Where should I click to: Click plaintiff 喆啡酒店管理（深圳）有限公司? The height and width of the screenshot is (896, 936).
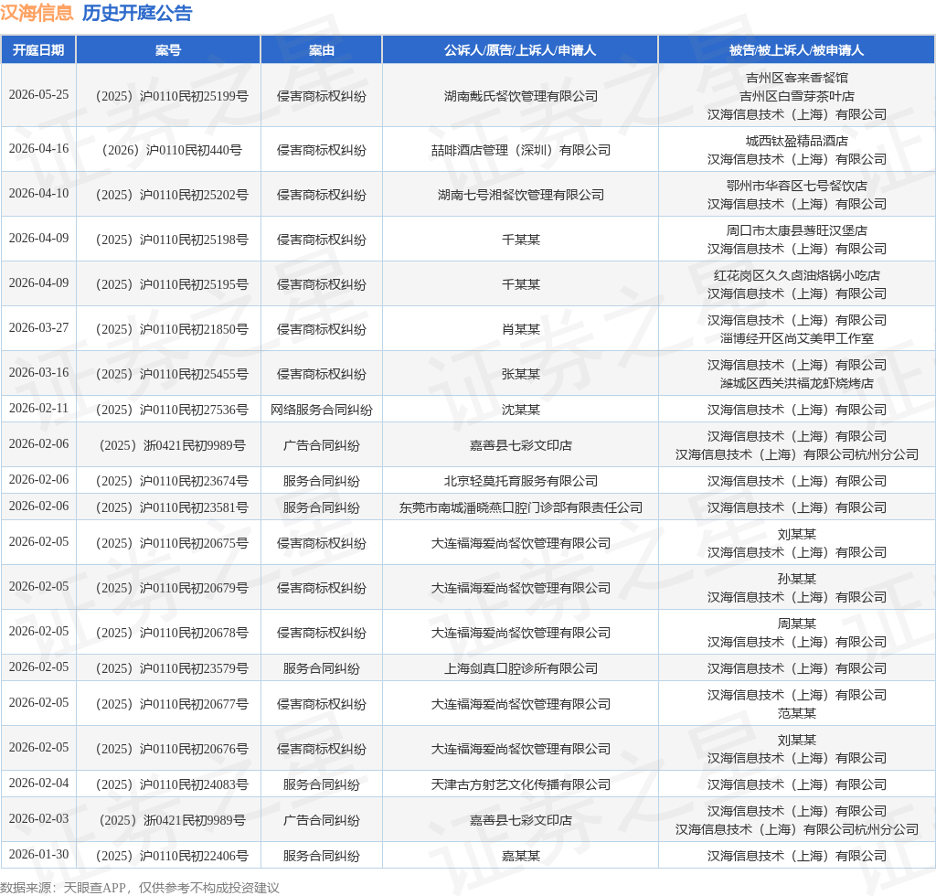[520, 150]
